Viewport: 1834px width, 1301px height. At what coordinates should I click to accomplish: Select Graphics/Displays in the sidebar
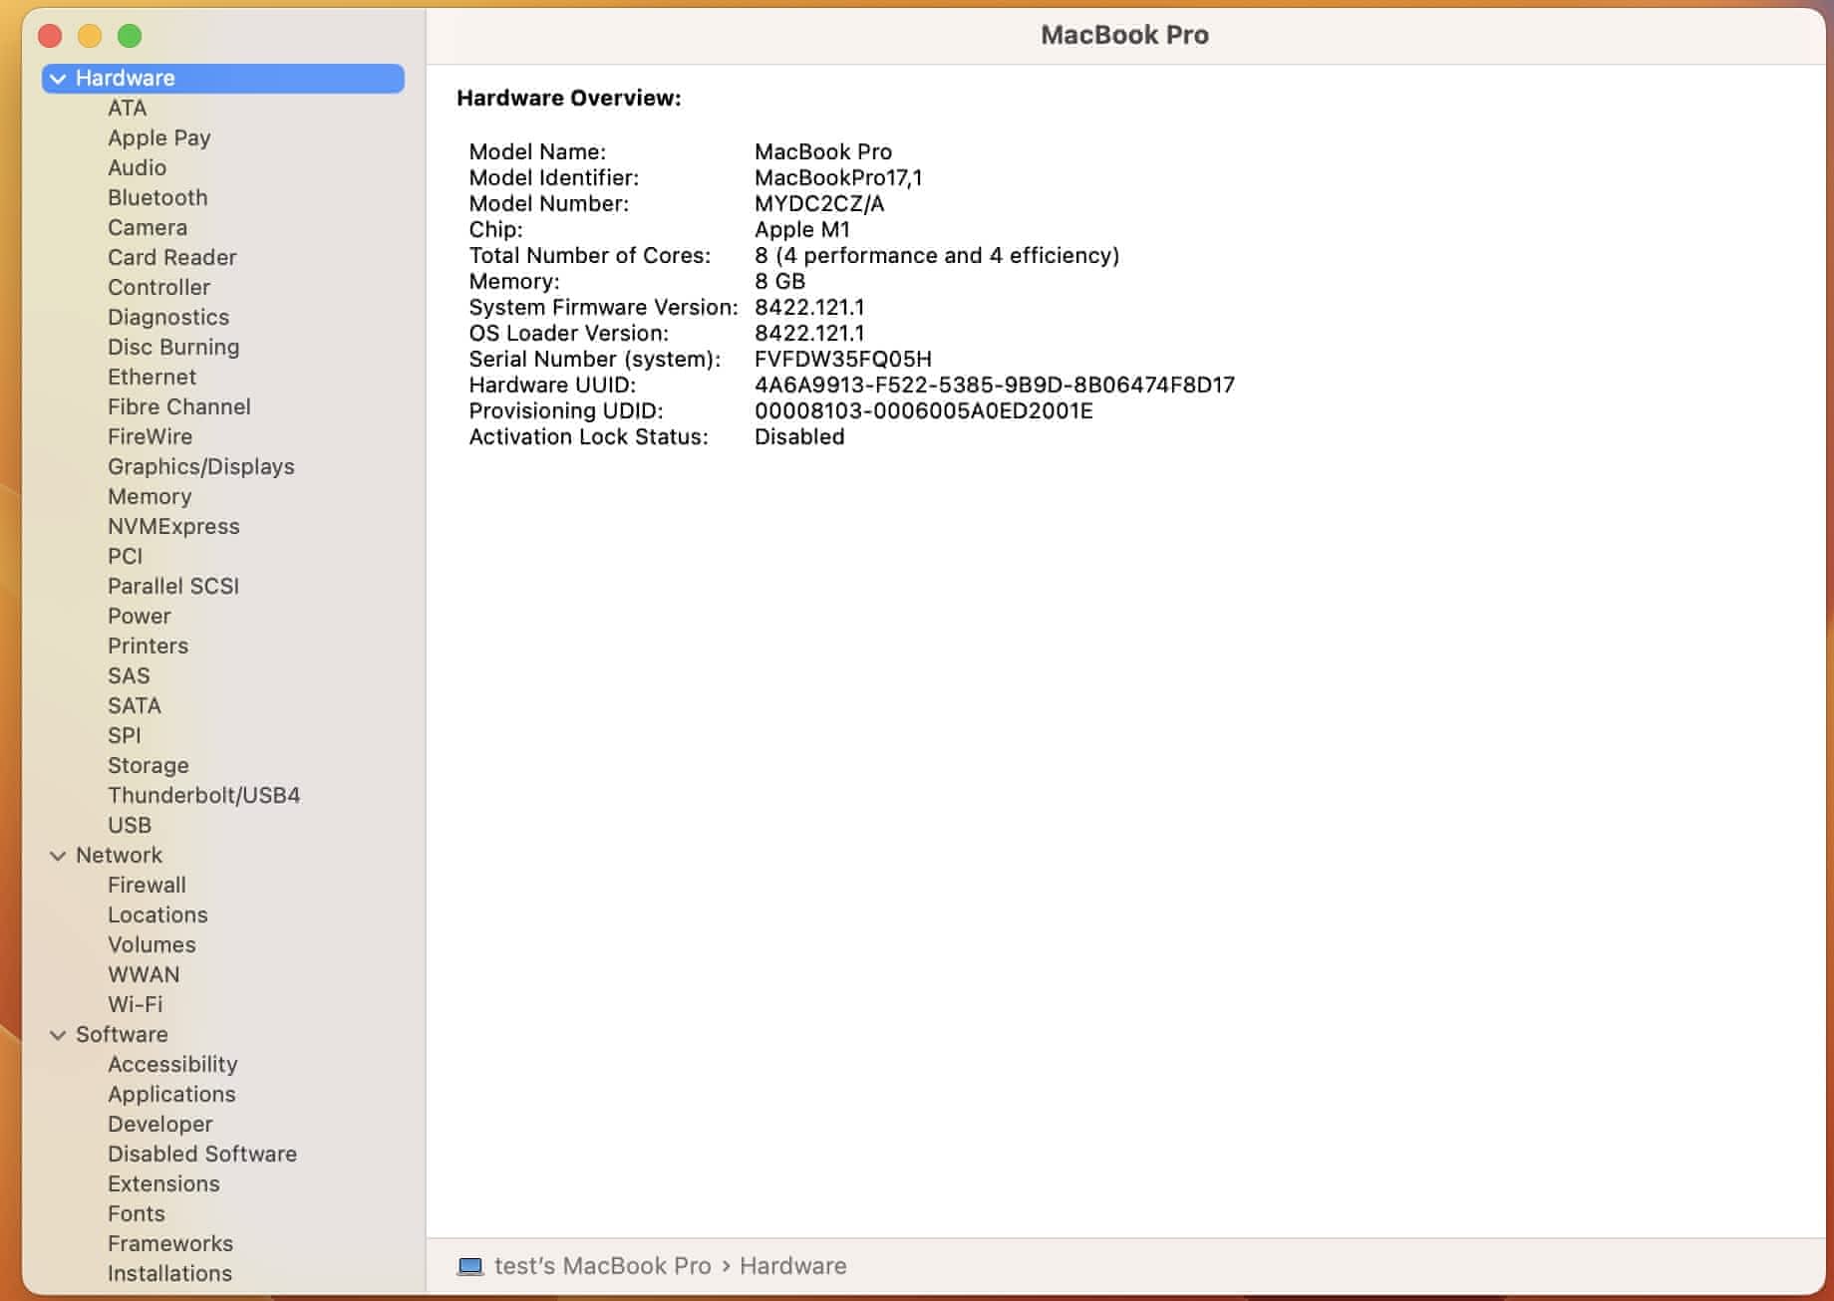[201, 466]
